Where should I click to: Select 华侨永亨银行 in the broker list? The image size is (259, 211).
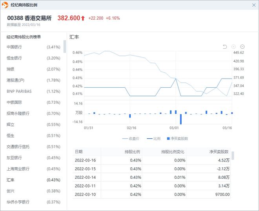click(x=33, y=202)
